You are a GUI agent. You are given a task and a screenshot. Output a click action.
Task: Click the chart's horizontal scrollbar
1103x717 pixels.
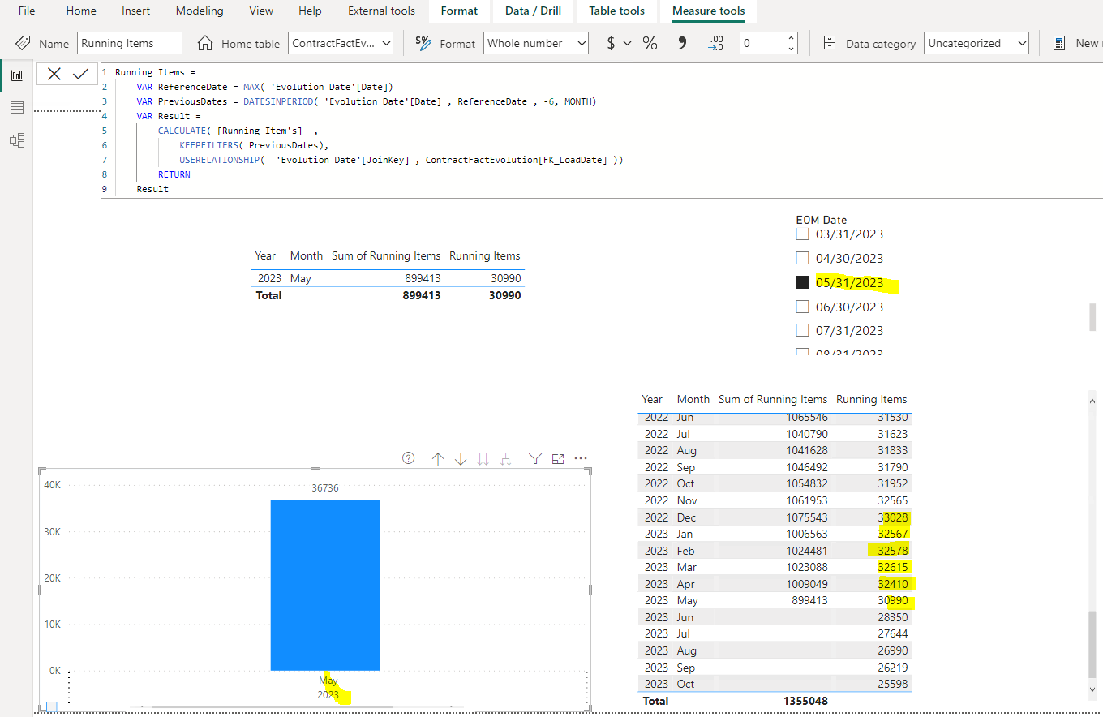272,708
